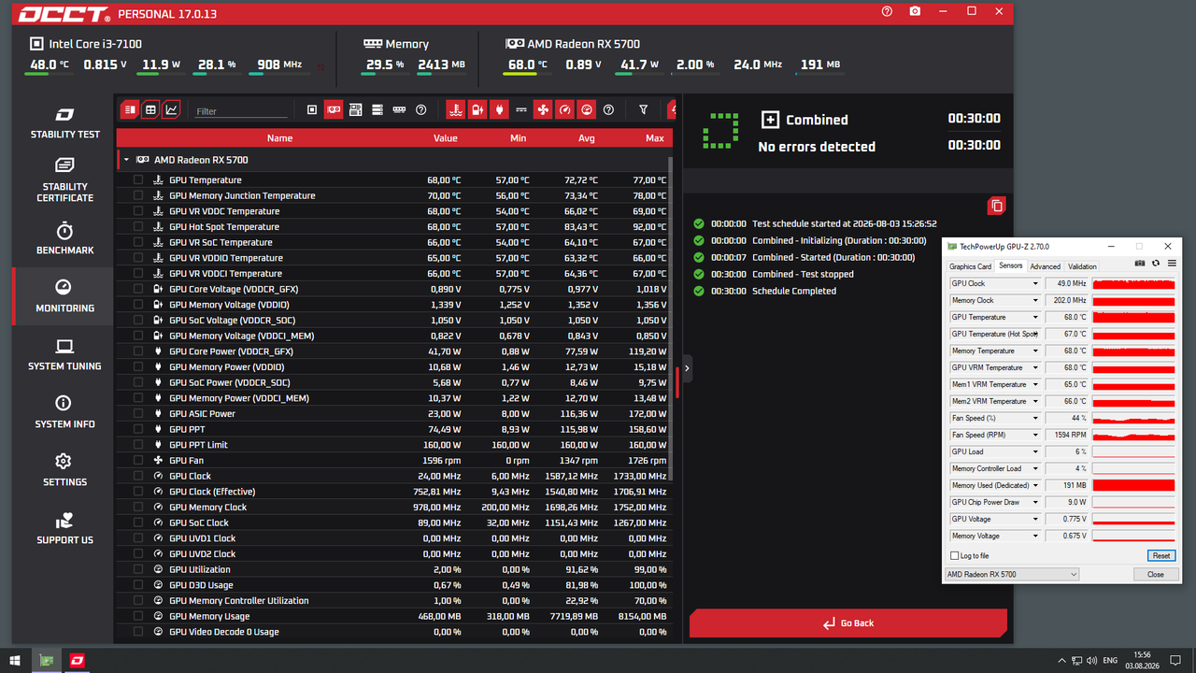This screenshot has width=1196, height=673.
Task: Open the GPU Voltage dropdown in GPU-Z
Action: pos(1035,519)
